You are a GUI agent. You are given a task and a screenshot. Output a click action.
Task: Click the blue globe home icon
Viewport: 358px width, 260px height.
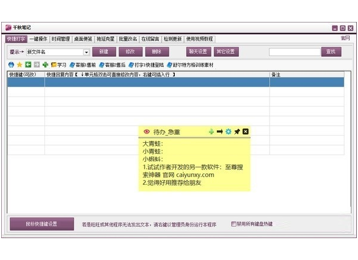click(11, 65)
